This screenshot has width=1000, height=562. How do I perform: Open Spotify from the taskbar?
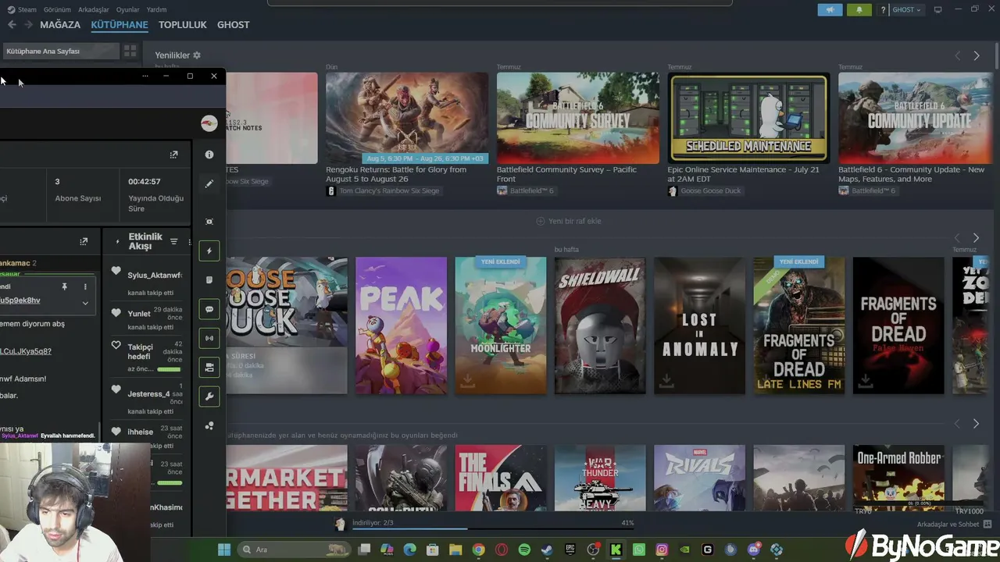click(524, 550)
